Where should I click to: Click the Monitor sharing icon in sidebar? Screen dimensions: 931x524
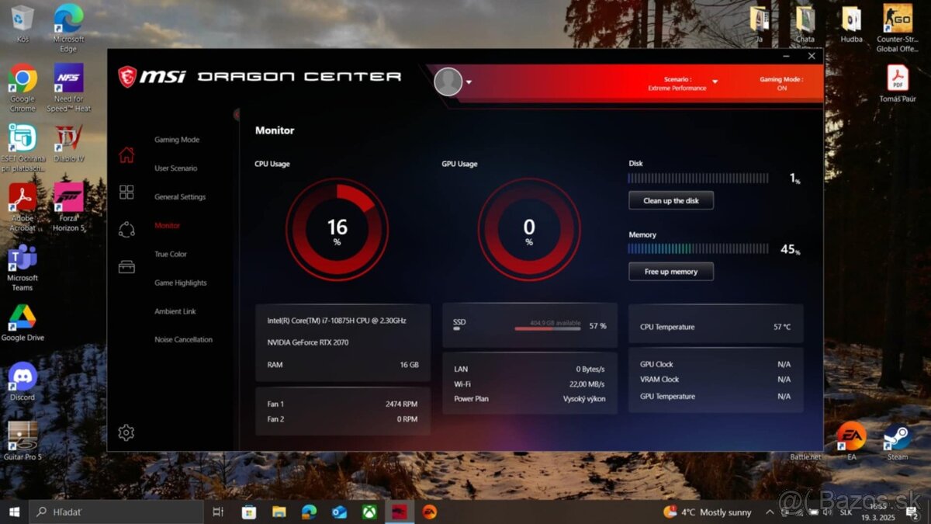coord(126,230)
